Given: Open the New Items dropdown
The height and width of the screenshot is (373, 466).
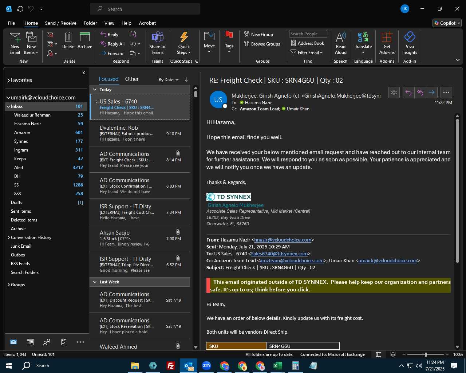Looking at the screenshot, I should coord(31,50).
